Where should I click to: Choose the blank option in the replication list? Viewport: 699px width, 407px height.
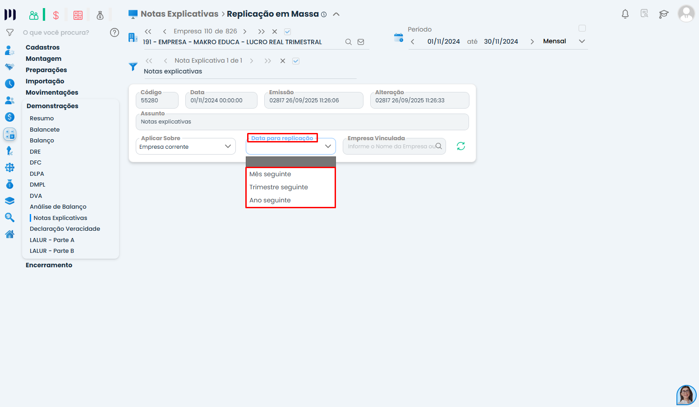tap(291, 162)
